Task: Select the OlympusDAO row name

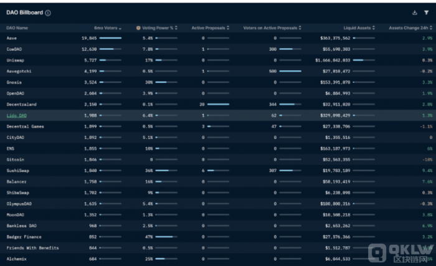Action: tap(19, 204)
